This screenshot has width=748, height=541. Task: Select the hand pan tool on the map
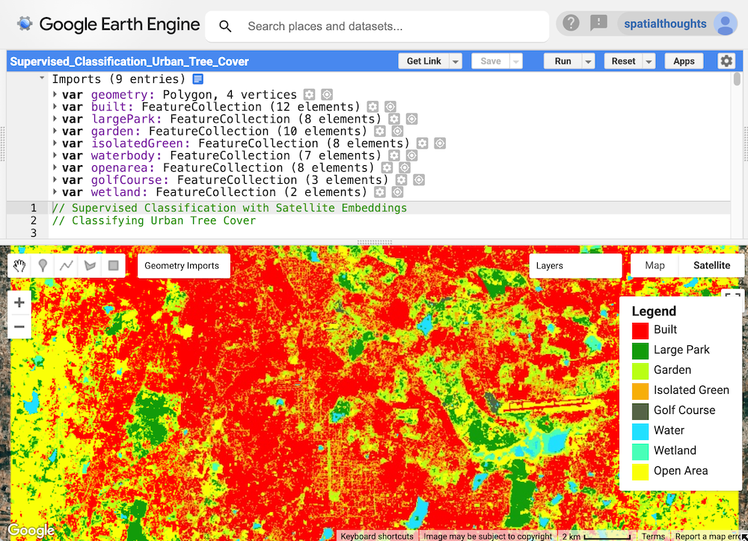[20, 265]
